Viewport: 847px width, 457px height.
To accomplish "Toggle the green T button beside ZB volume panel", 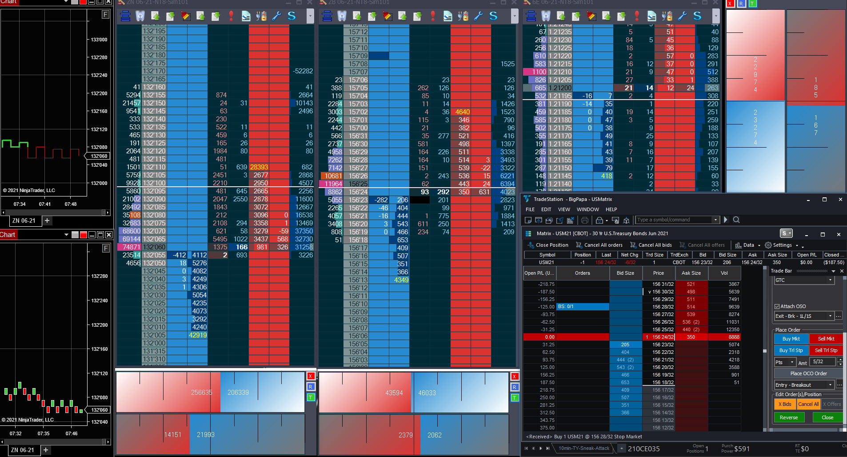I will pyautogui.click(x=515, y=397).
